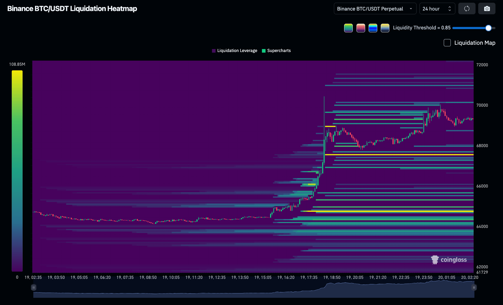The image size is (503, 305).
Task: Click the 68000 price axis label
Action: [x=482, y=146]
